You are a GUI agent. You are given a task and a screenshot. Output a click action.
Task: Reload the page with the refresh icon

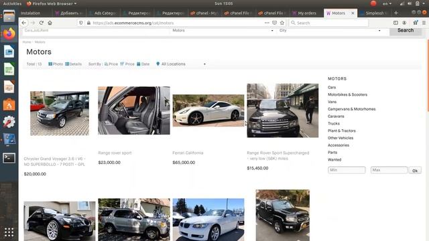coord(42,23)
